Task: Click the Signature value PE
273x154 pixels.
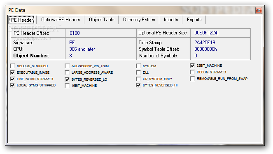Action: [72, 43]
